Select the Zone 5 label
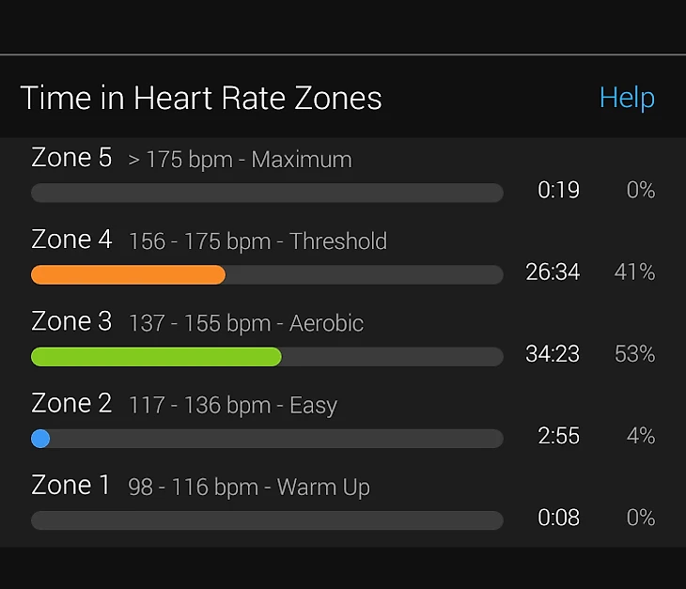Image resolution: width=686 pixels, height=589 pixels. (71, 158)
